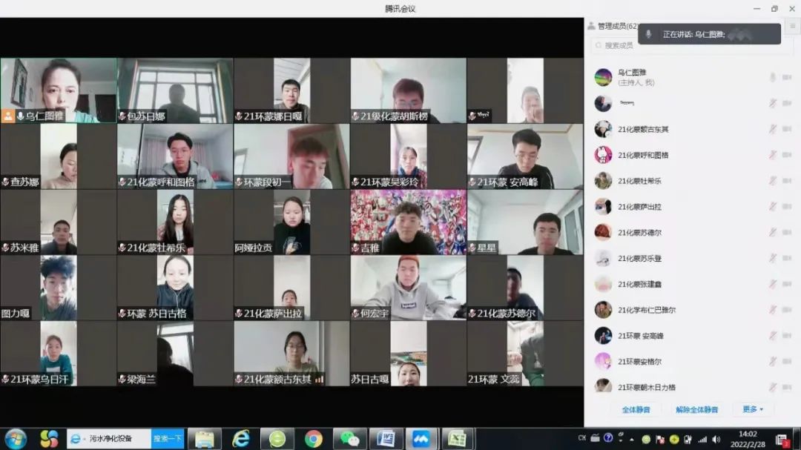Screen dimensions: 801x450
Task: Toggle microphone for 21环蒙 安高峰 in list
Action: (772, 336)
